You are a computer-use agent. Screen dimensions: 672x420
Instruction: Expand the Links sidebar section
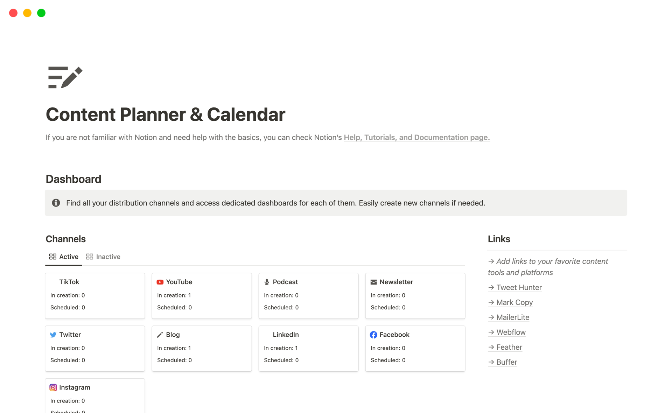(x=499, y=239)
